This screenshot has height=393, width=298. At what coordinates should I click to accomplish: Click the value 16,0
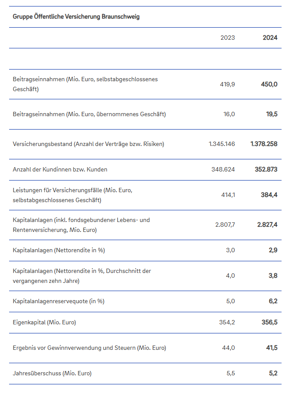[x=229, y=114]
